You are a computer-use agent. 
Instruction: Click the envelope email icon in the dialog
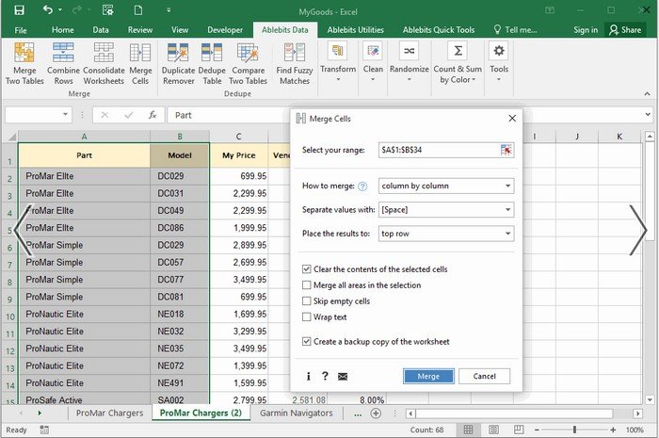point(343,376)
